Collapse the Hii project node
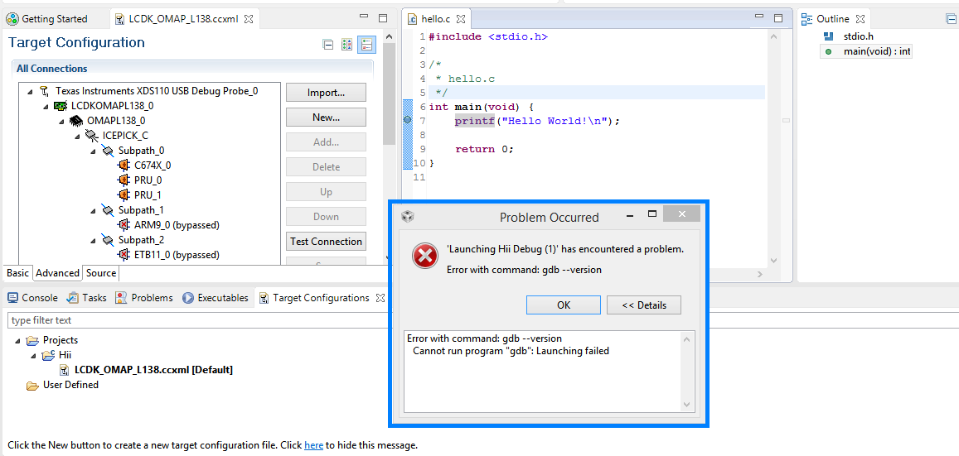 [33, 355]
